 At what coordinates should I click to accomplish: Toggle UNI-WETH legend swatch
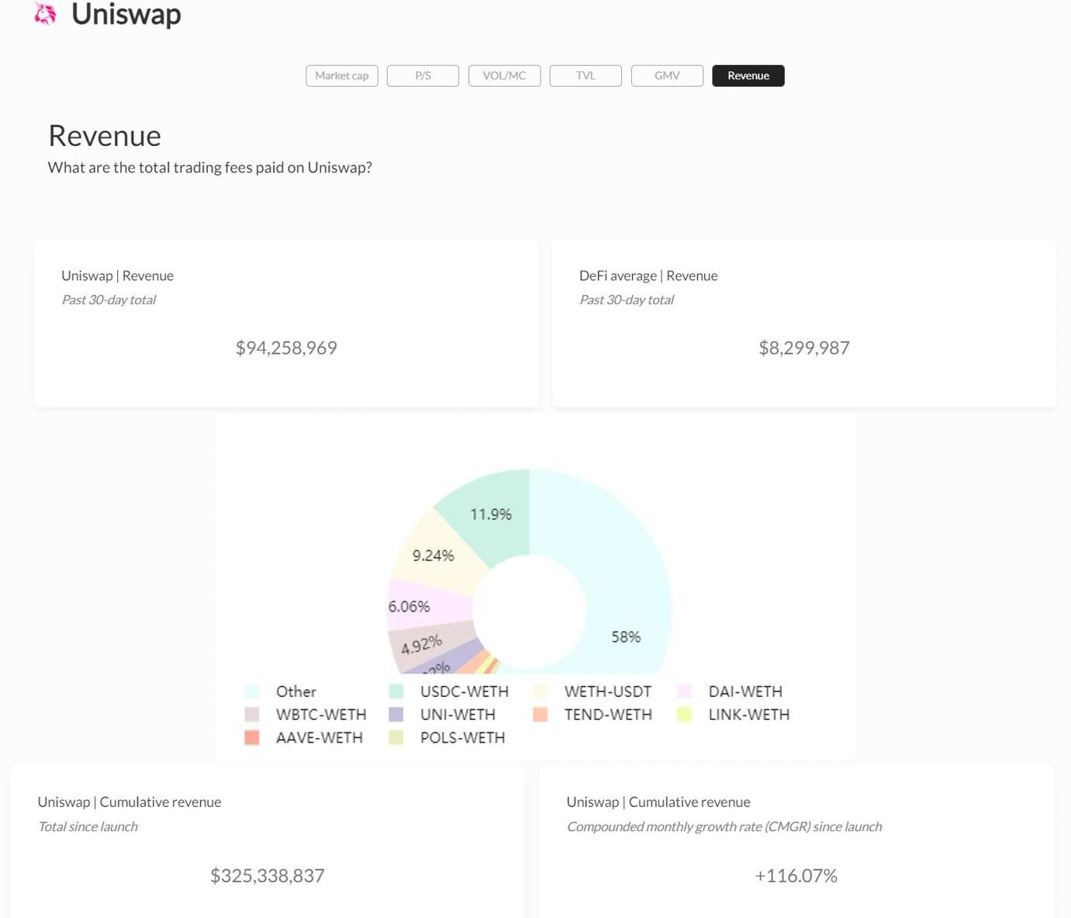coord(396,715)
